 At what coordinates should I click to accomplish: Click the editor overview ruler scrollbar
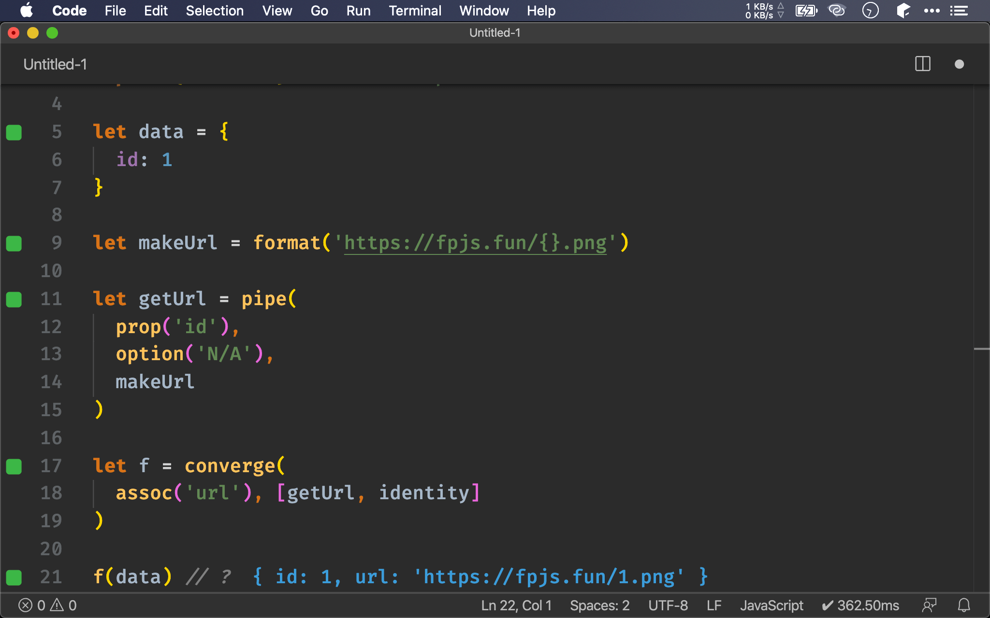[981, 338]
